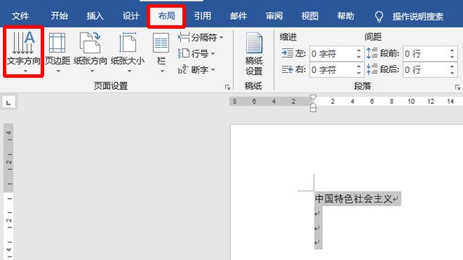This screenshot has height=260, width=463.
Task: Select the 纸张方向 orientation icon
Action: coord(90,52)
